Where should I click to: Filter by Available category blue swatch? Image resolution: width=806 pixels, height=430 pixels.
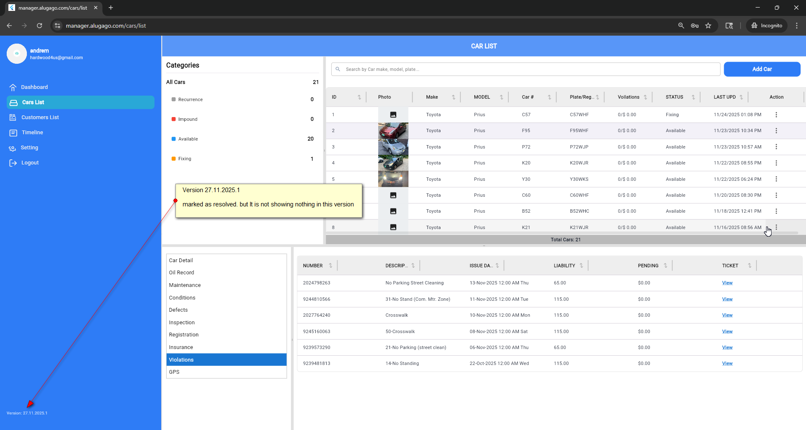click(173, 139)
